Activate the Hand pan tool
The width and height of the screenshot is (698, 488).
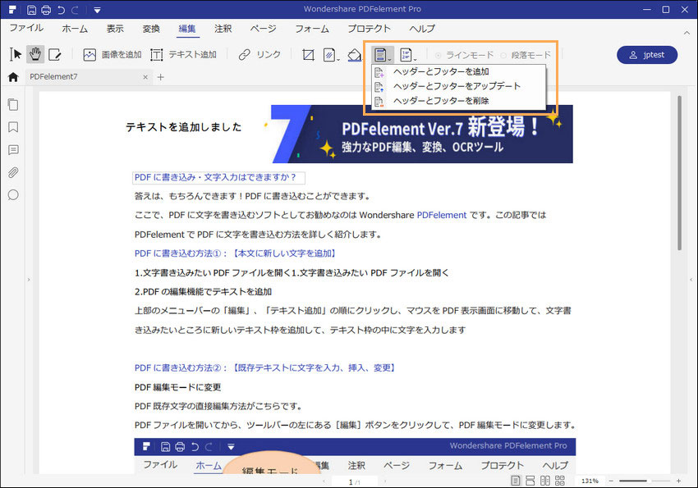pos(35,54)
